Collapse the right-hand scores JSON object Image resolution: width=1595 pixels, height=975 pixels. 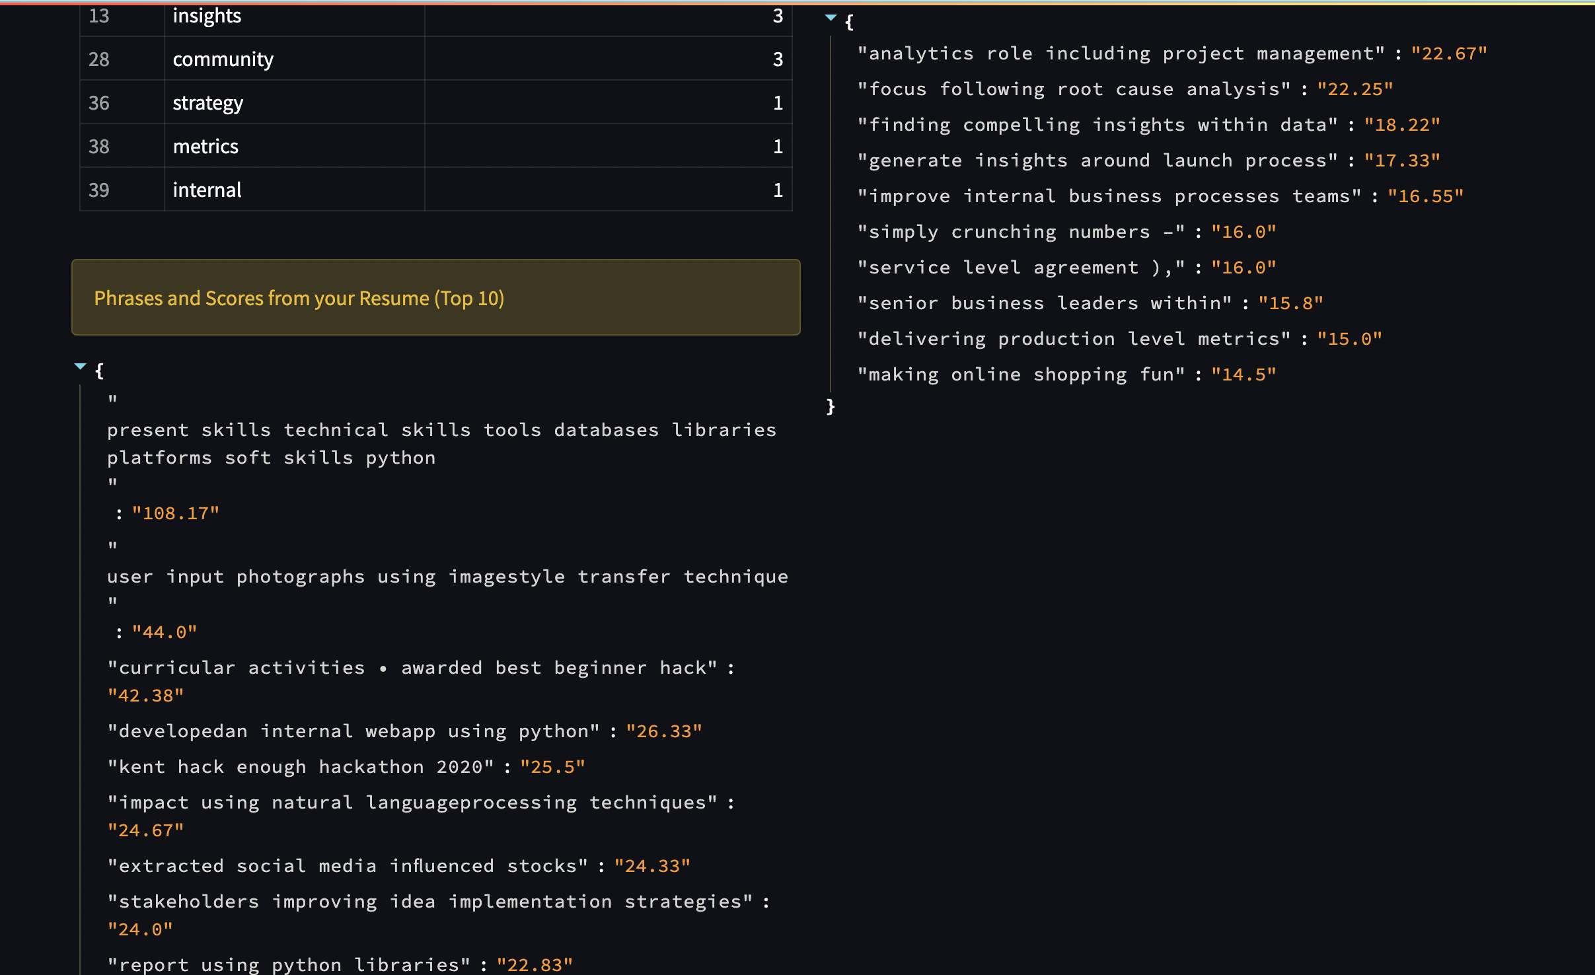tap(831, 18)
